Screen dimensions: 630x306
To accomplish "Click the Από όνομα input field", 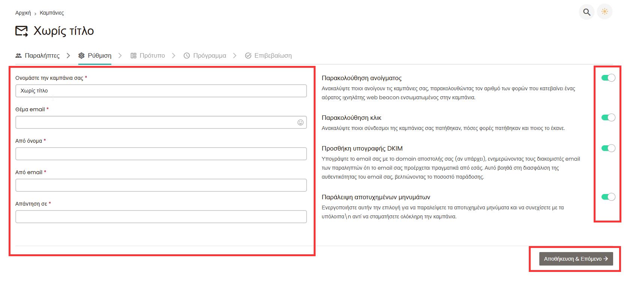I will (161, 154).
